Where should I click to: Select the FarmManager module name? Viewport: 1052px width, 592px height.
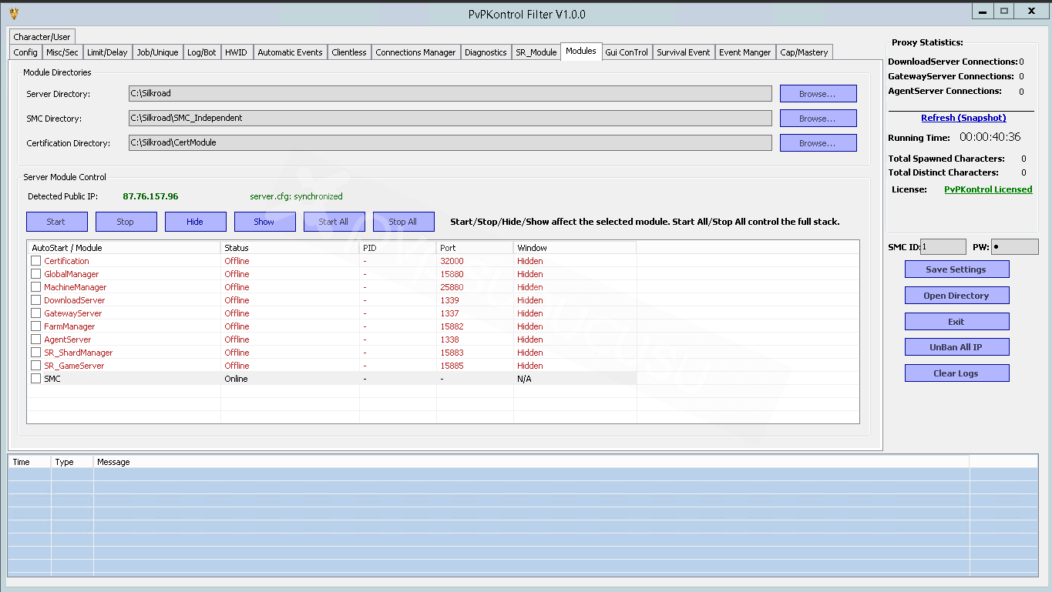click(x=69, y=326)
